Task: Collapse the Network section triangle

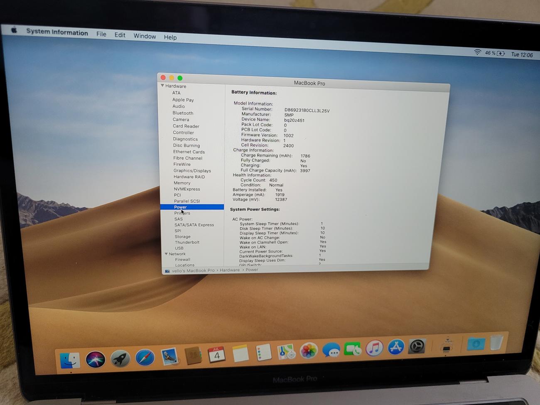Action: pos(166,253)
